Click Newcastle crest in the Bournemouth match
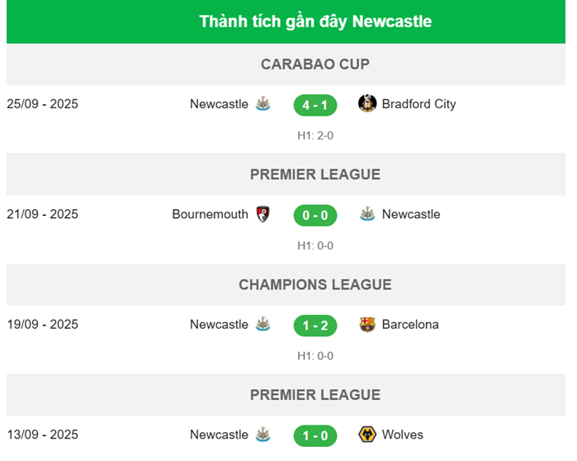This screenshot has height=461, width=577. (x=367, y=214)
